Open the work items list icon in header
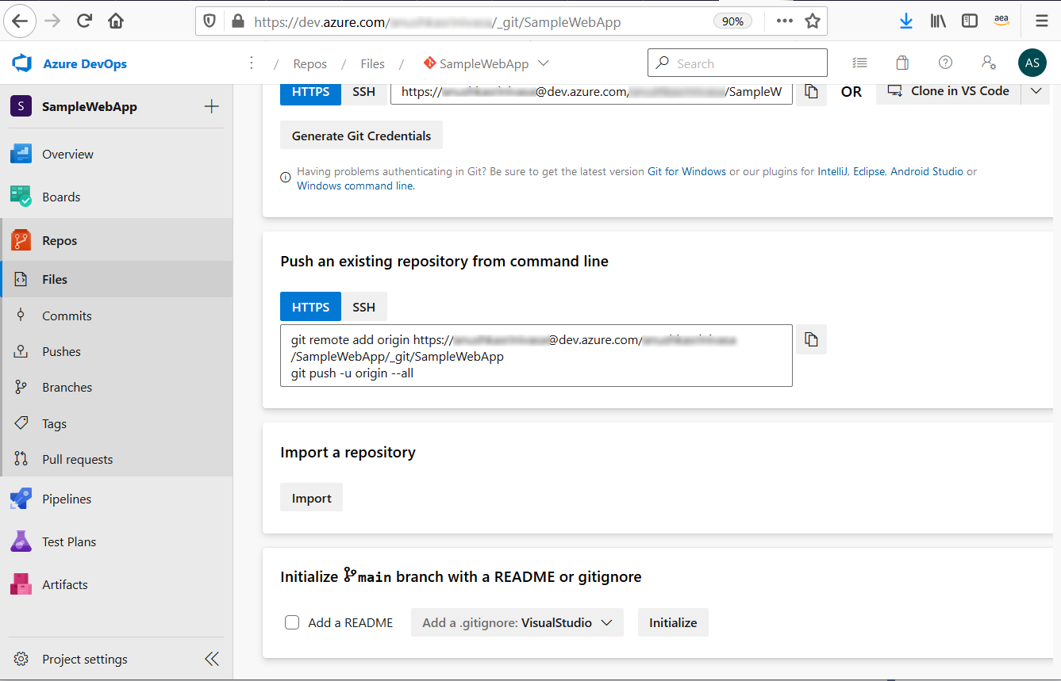Image resolution: width=1061 pixels, height=681 pixels. pos(859,63)
